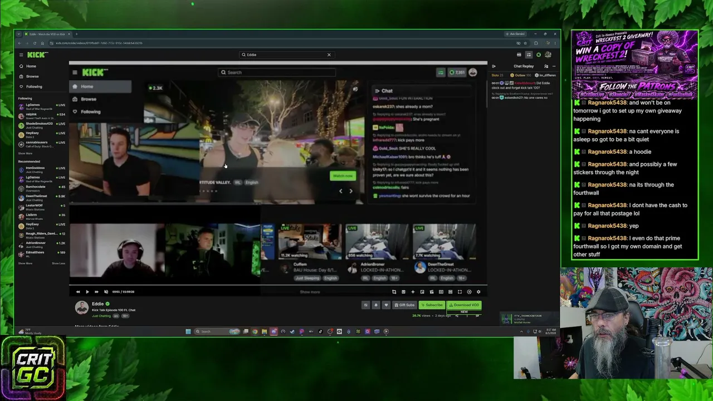The width and height of the screenshot is (713, 401).
Task: Open valpink channel in Following list
Action: pyautogui.click(x=42, y=115)
